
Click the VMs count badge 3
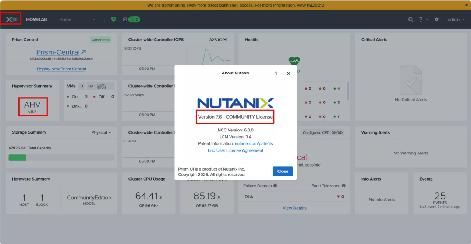pyautogui.click(x=82, y=86)
